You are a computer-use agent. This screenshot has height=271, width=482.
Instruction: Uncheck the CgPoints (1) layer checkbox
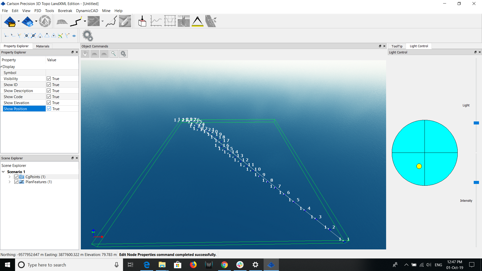tap(16, 177)
